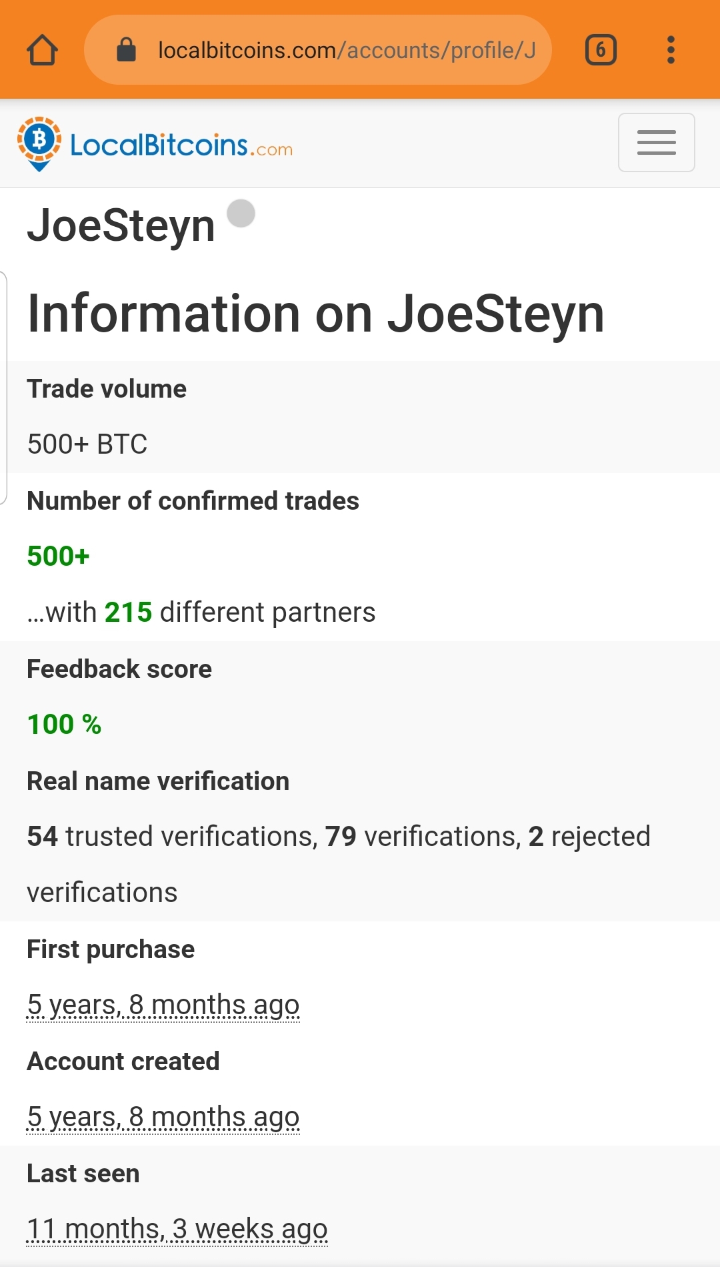This screenshot has height=1267, width=720.
Task: Click the LocalBitcoins.com logo
Action: pos(155,143)
